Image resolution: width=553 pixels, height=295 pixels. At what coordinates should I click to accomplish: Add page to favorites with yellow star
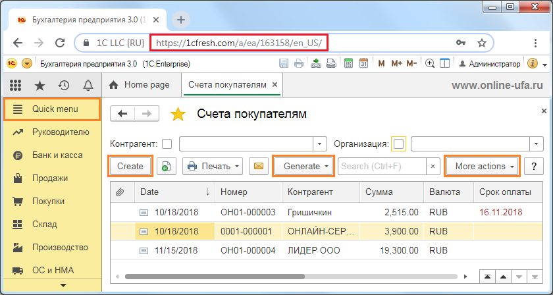point(178,114)
